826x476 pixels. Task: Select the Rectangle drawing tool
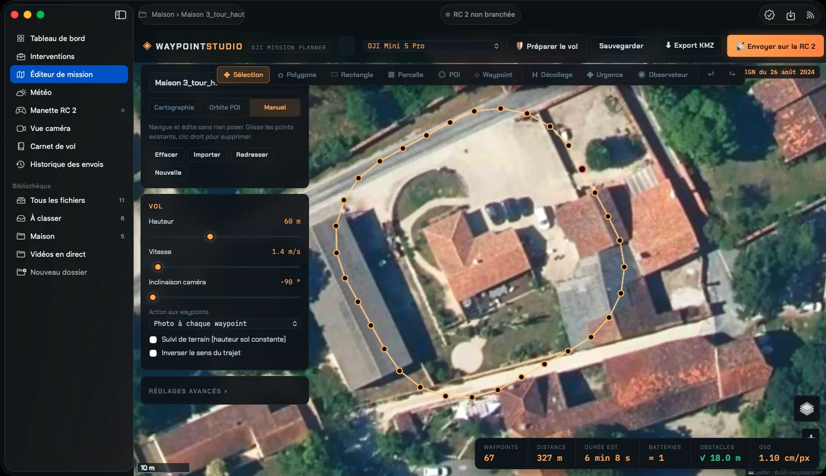pyautogui.click(x=352, y=75)
